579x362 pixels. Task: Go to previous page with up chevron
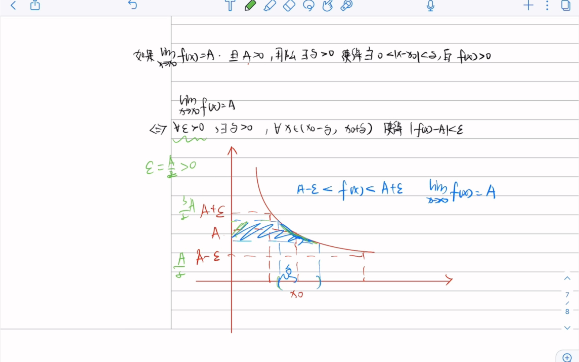pos(567,278)
